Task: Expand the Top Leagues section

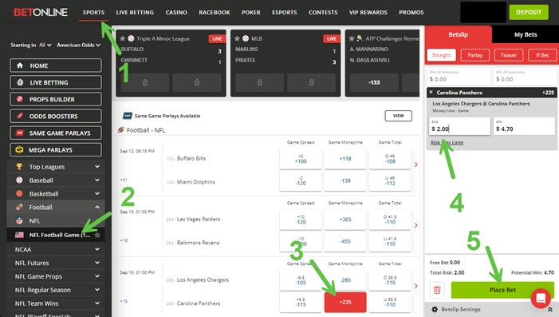Action: (x=97, y=167)
